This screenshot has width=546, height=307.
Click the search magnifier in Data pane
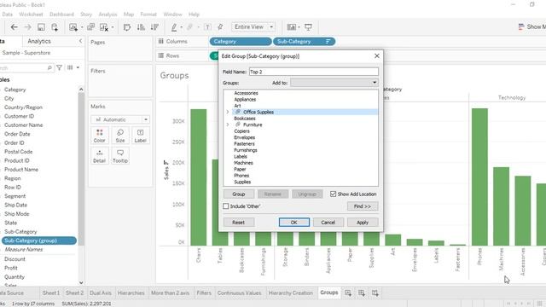[x=49, y=68]
